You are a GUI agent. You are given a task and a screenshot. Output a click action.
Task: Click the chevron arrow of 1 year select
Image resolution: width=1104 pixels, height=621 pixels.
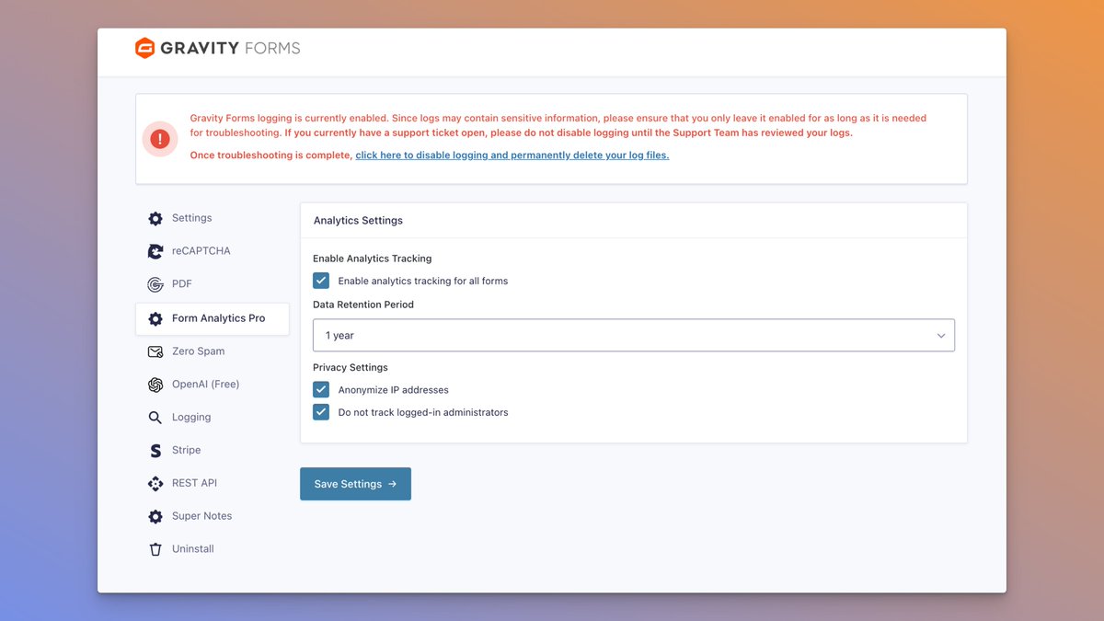pos(941,336)
